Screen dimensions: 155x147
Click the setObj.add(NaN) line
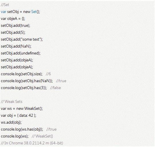16,46
